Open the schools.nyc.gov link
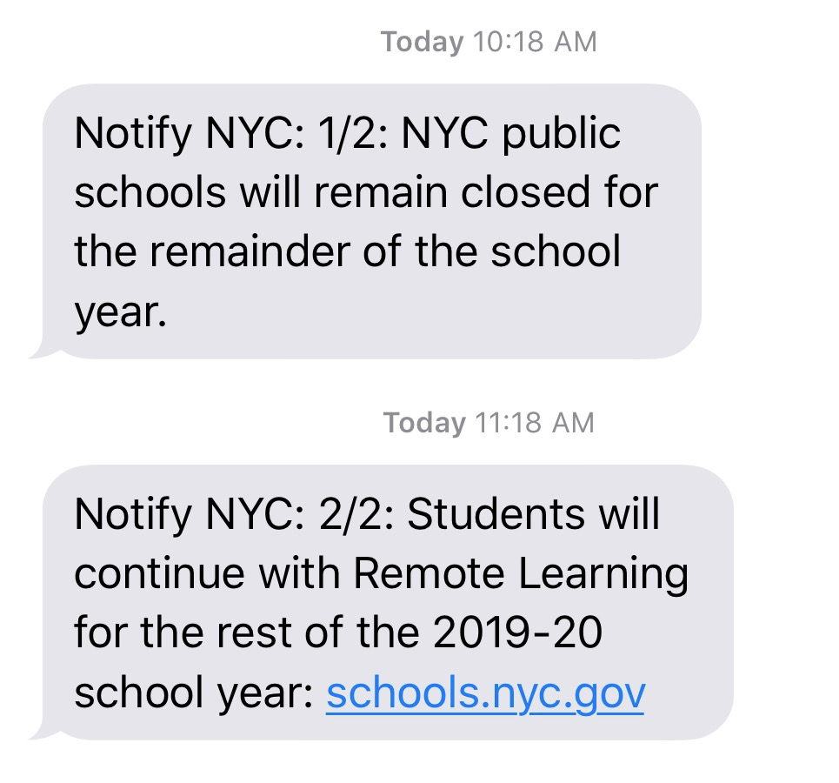The height and width of the screenshot is (783, 839). coord(485,693)
